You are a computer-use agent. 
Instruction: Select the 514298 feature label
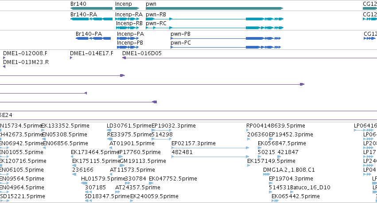coord(162,135)
